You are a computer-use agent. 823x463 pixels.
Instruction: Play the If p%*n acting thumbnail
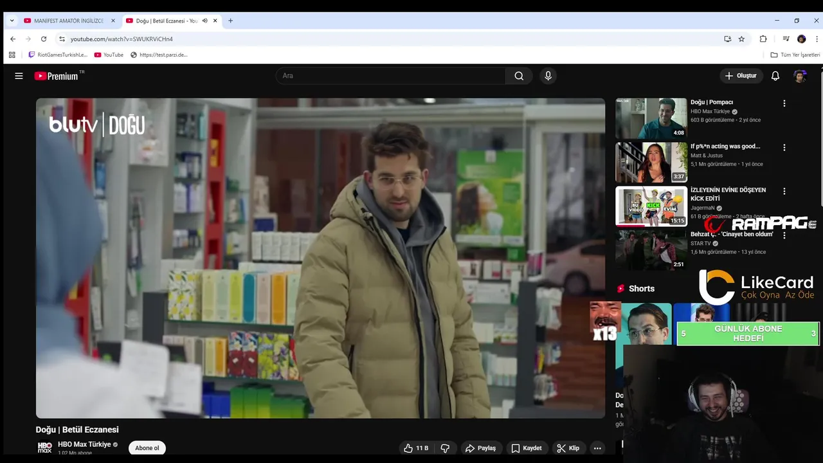(x=651, y=162)
